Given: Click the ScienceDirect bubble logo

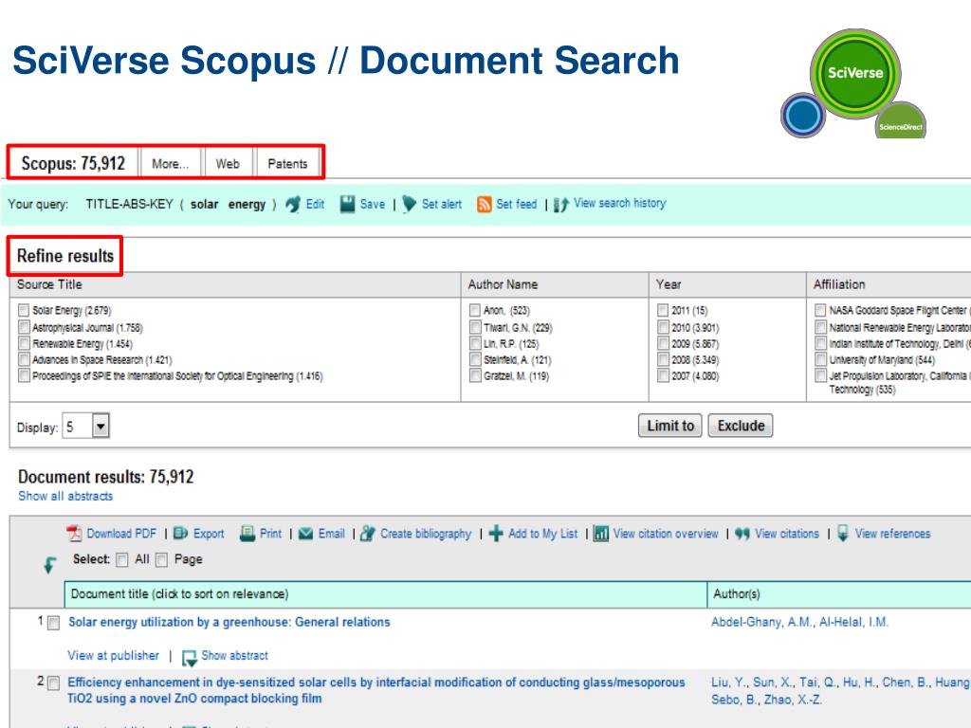Looking at the screenshot, I should pyautogui.click(x=902, y=120).
